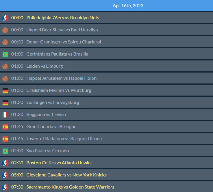Select Gottingen vs Ludwigsburg game
Viewport: 213px width, 192px height.
(53, 102)
